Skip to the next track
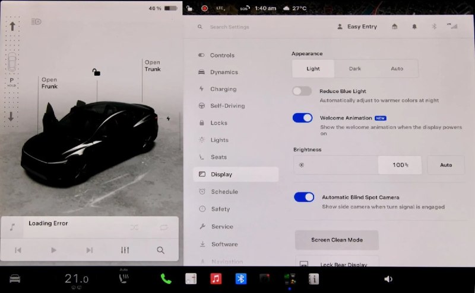Screen dimensions: 475x293 tap(90, 250)
